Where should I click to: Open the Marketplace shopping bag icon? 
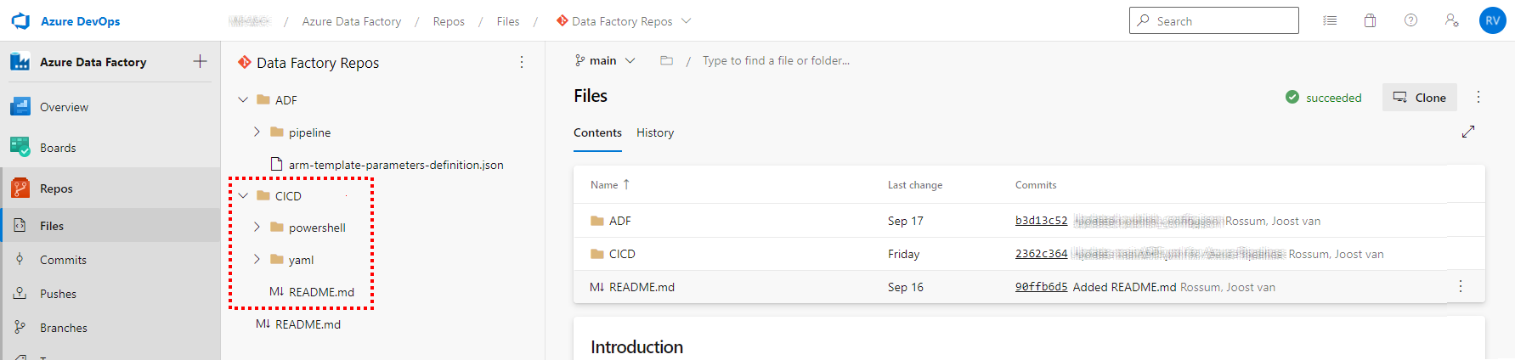(1370, 21)
